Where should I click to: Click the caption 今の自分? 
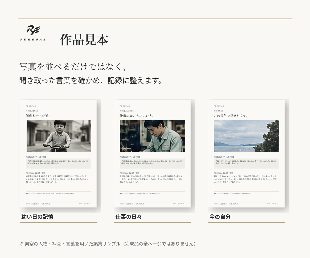point(220,217)
